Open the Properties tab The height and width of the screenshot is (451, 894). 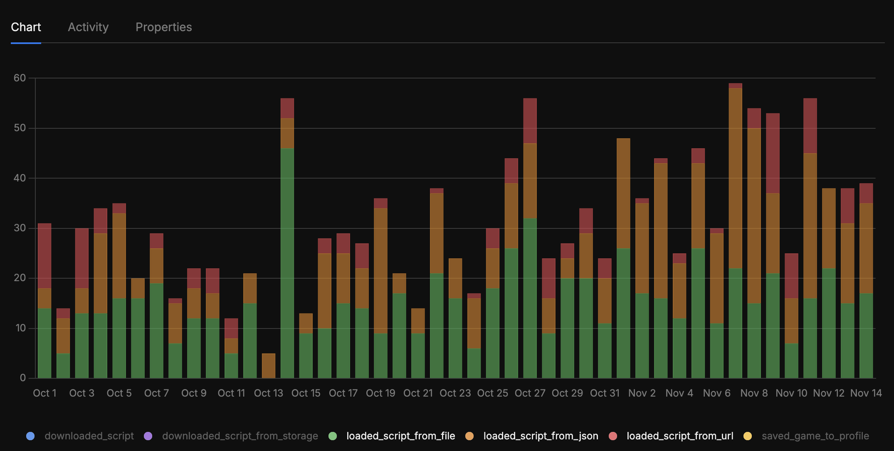(163, 27)
